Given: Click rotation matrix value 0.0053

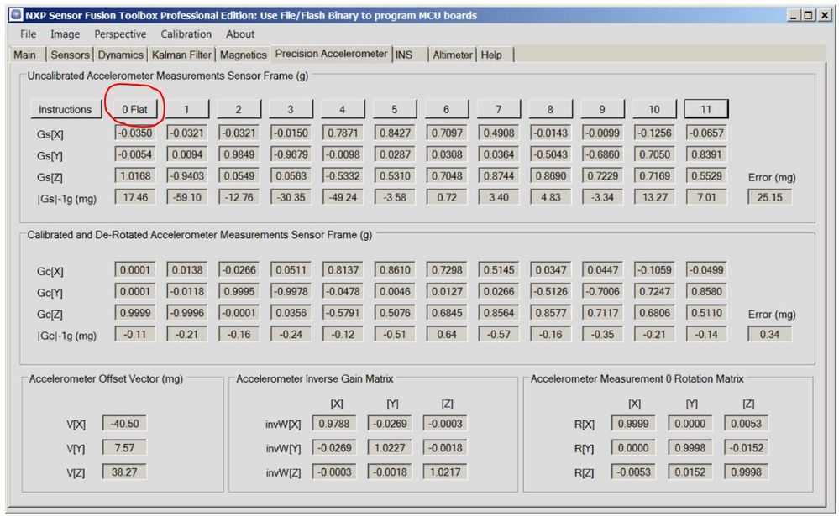Looking at the screenshot, I should [x=747, y=424].
